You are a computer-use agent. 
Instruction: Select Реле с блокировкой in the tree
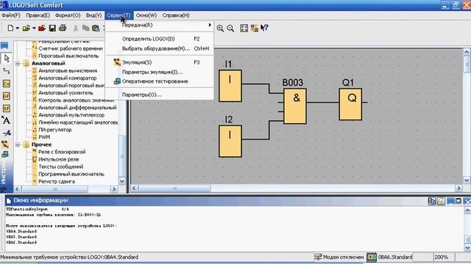pos(62,152)
